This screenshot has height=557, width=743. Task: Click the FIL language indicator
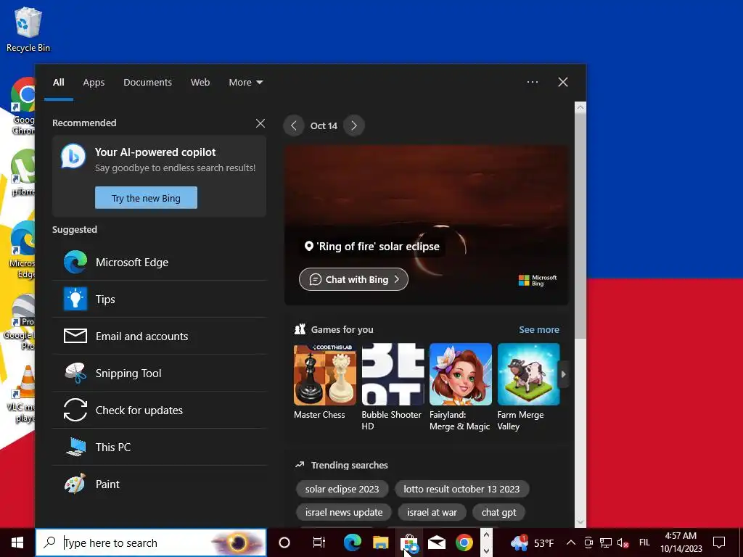644,542
